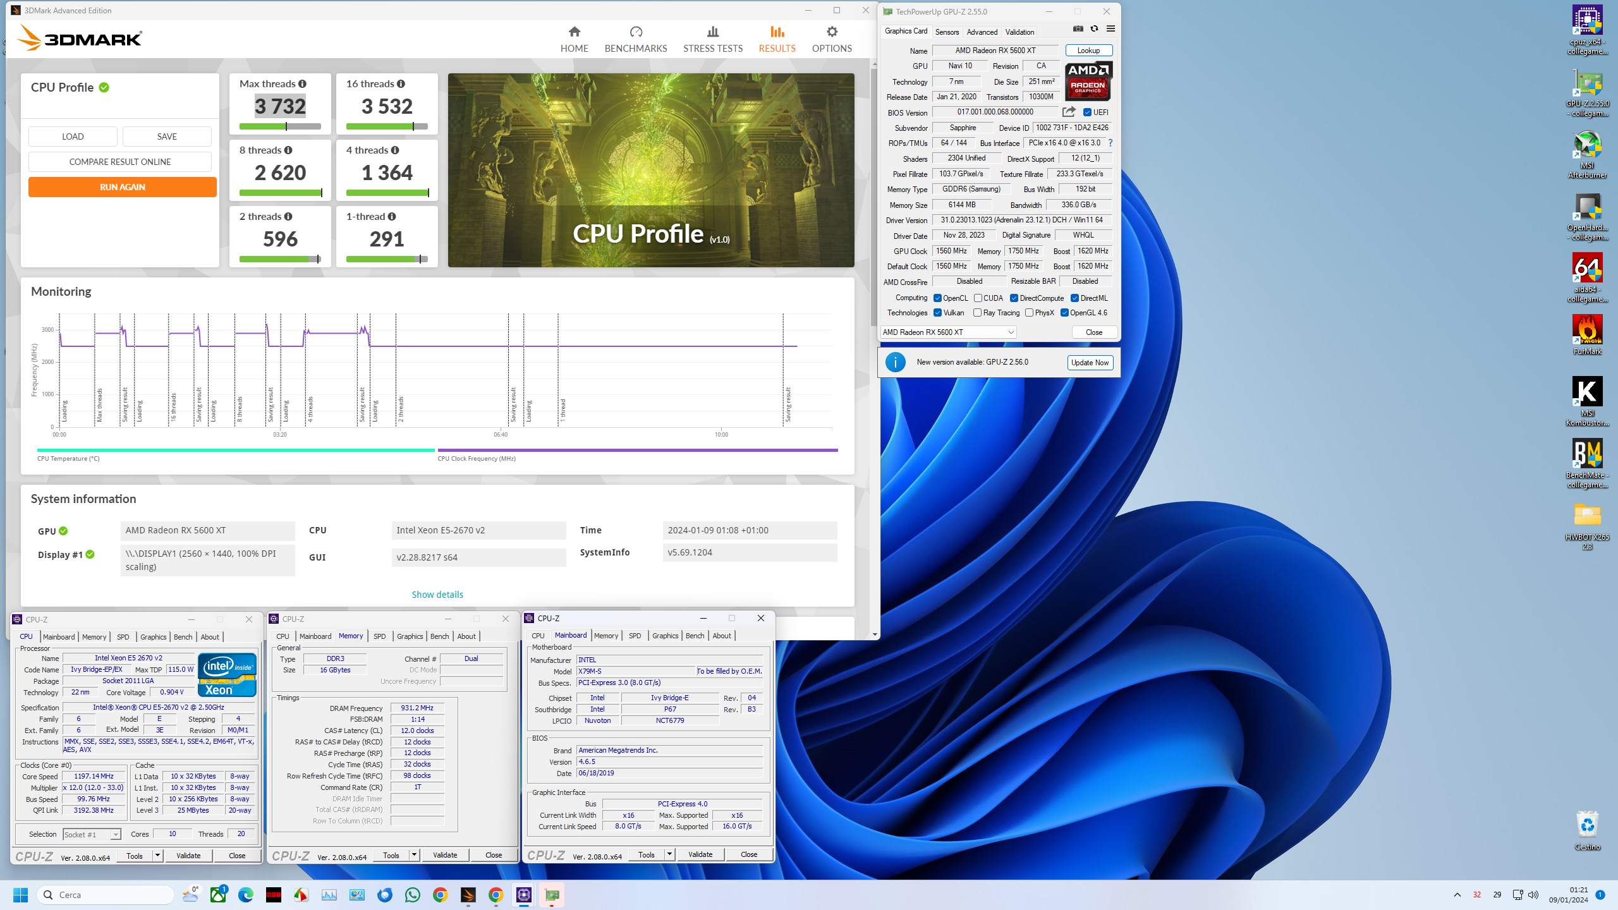Click Compare Result Online
This screenshot has height=910, width=1618.
point(120,162)
